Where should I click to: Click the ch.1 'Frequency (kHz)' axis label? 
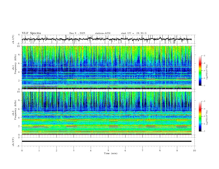(15, 64)
